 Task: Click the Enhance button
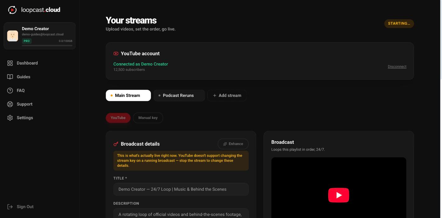click(233, 144)
